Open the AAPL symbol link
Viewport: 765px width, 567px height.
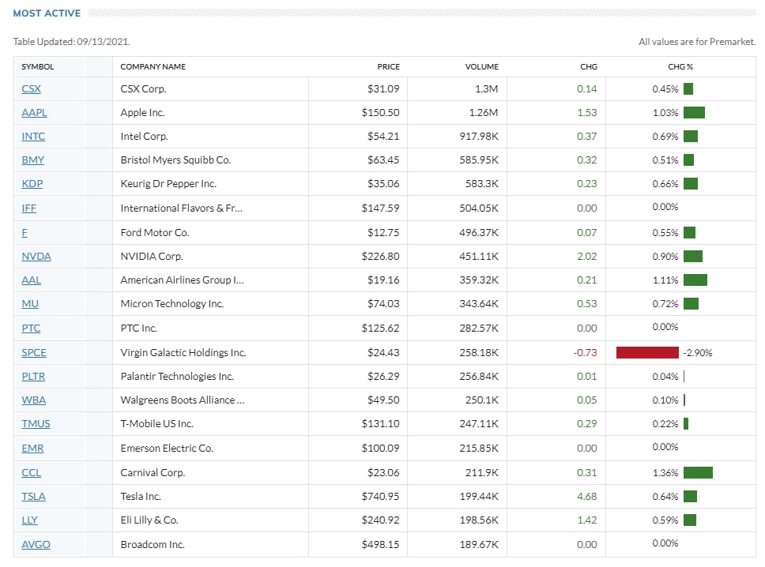pos(34,113)
